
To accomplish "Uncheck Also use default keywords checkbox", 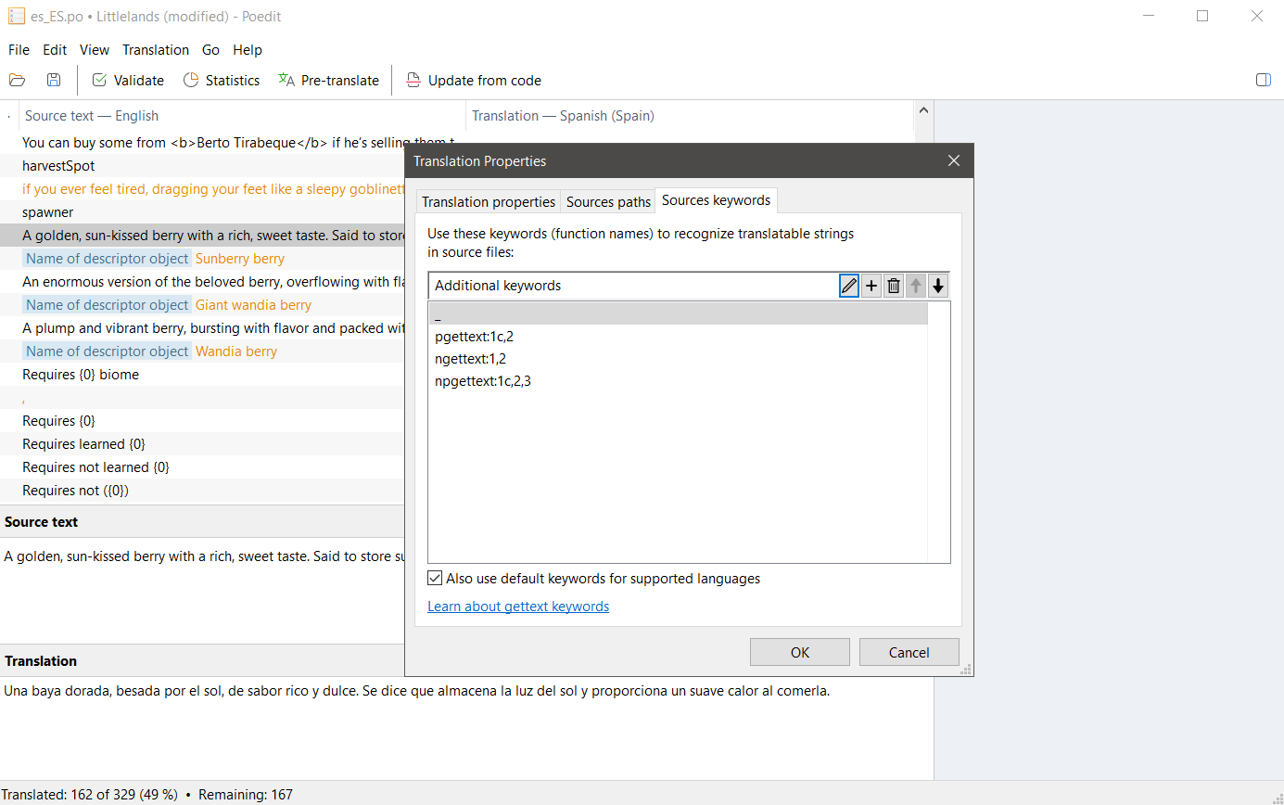I will tap(435, 579).
